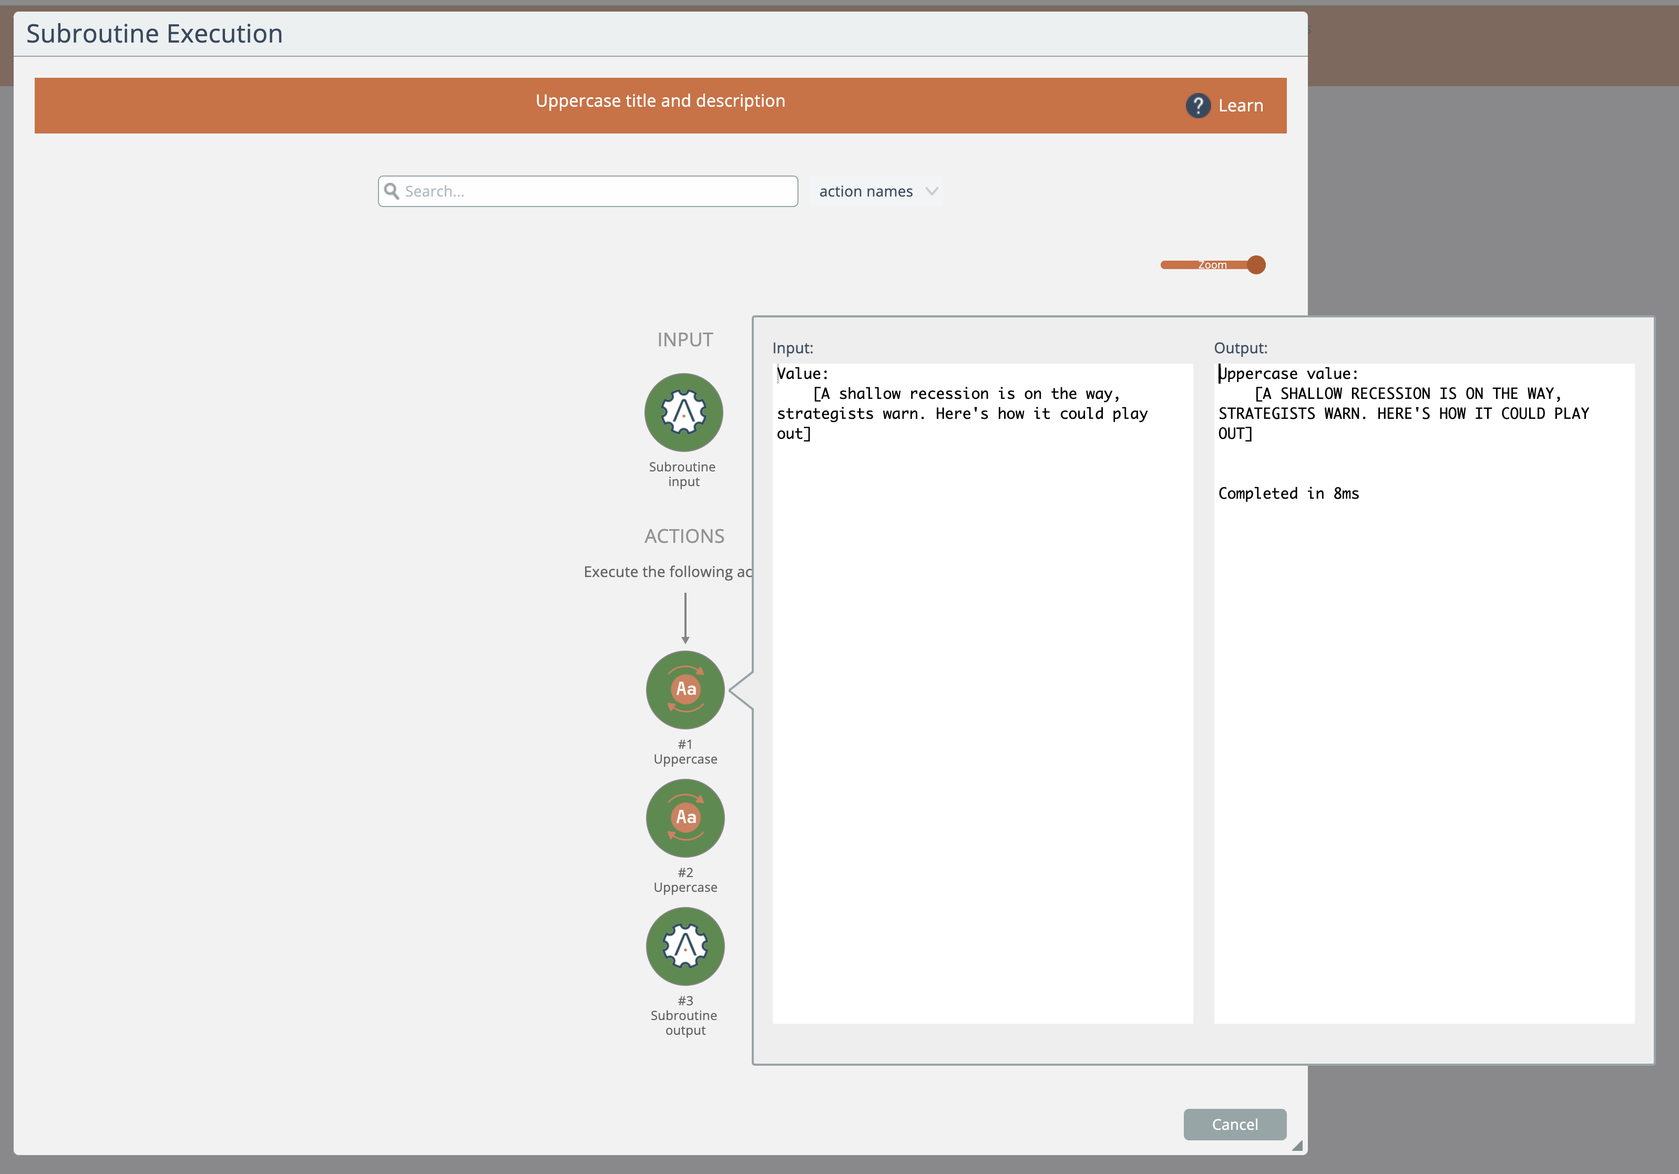This screenshot has height=1174, width=1679.
Task: Click the arrow connector above #1 Uppercase
Action: click(684, 617)
